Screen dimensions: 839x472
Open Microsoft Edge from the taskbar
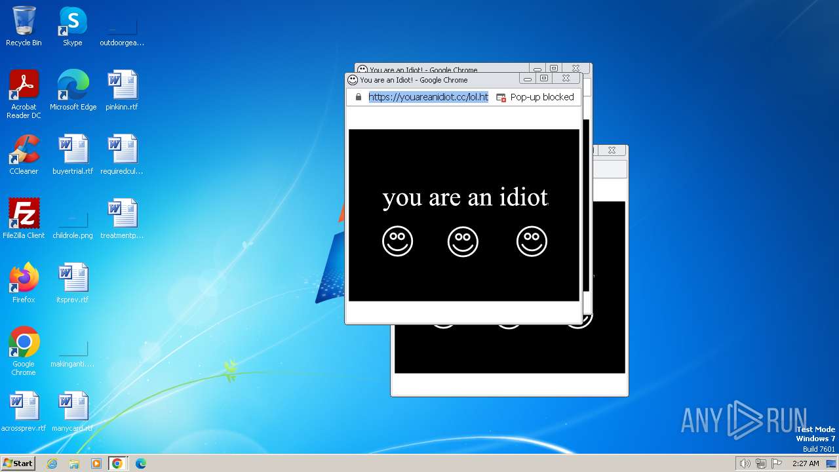(140, 463)
